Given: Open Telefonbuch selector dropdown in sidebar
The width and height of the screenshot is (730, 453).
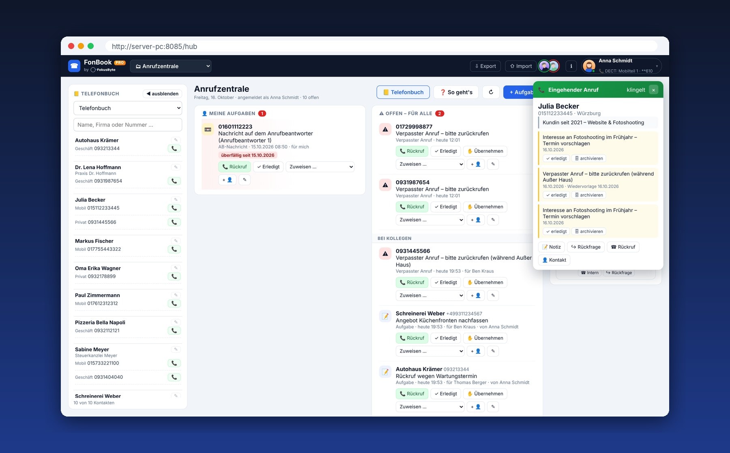Looking at the screenshot, I should point(128,108).
